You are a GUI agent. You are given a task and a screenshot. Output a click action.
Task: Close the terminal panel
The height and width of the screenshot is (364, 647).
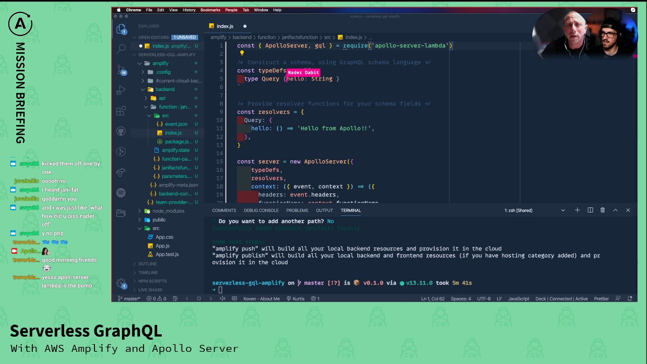click(x=628, y=210)
